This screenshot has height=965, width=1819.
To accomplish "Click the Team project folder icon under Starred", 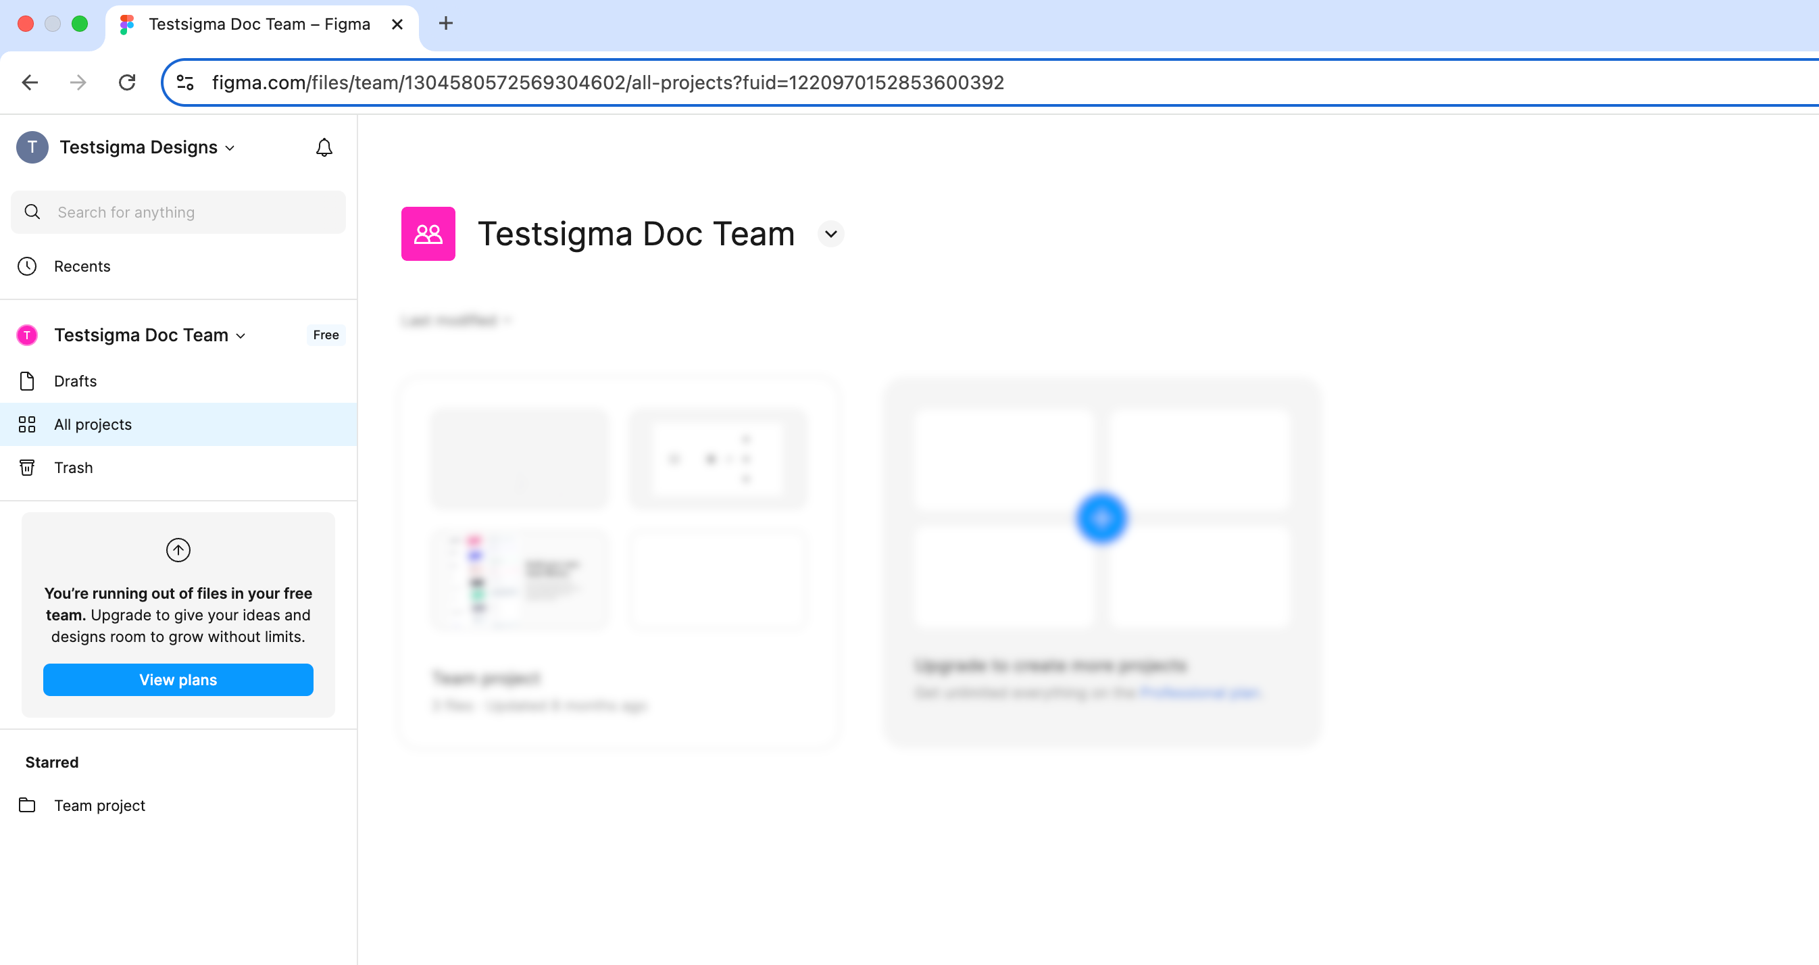I will tap(27, 805).
